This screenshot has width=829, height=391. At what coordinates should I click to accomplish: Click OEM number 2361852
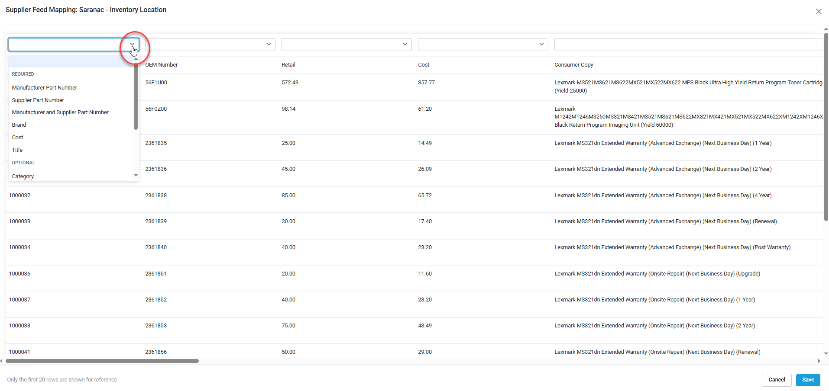(156, 300)
